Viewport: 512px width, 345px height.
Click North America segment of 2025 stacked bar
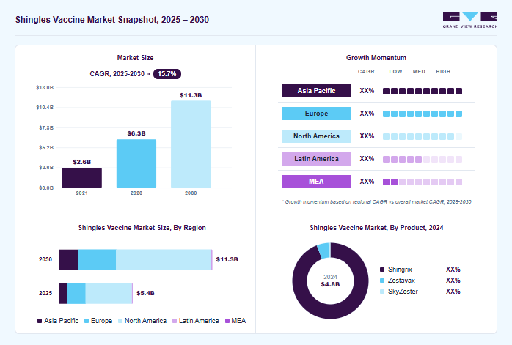(109, 294)
